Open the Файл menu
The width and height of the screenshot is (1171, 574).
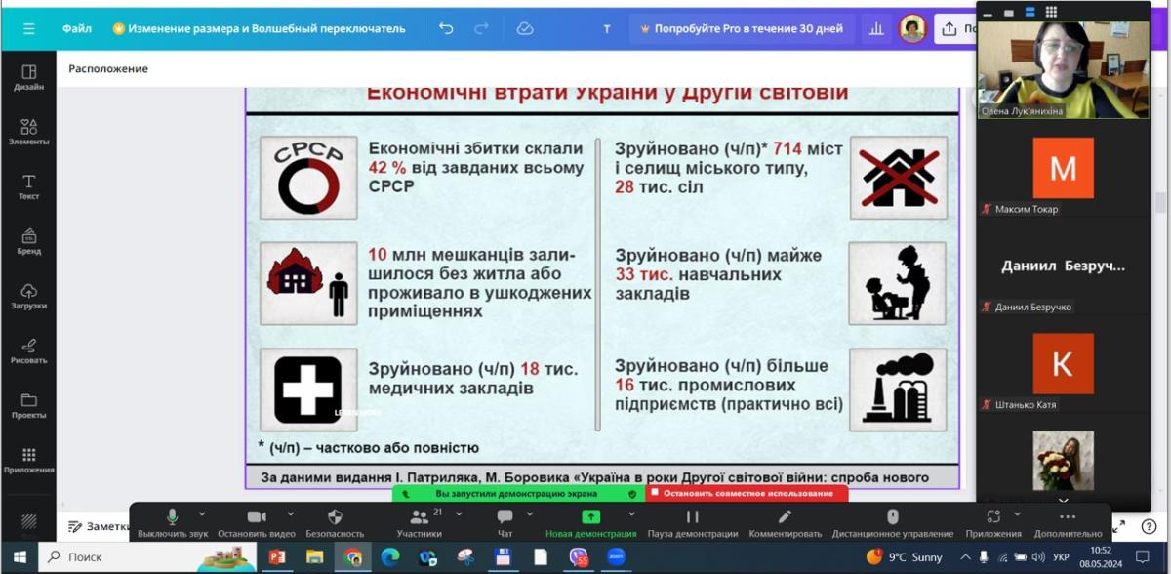tap(77, 29)
